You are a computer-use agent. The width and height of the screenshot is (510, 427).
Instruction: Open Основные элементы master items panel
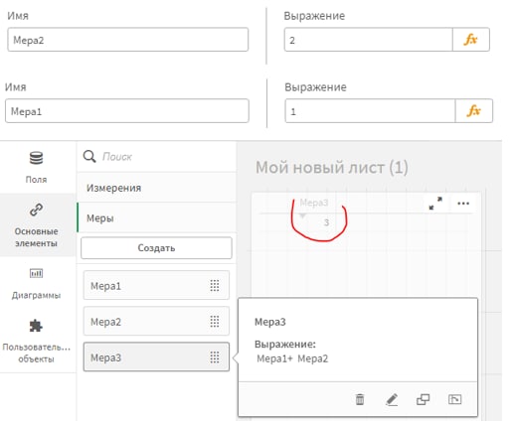(36, 225)
